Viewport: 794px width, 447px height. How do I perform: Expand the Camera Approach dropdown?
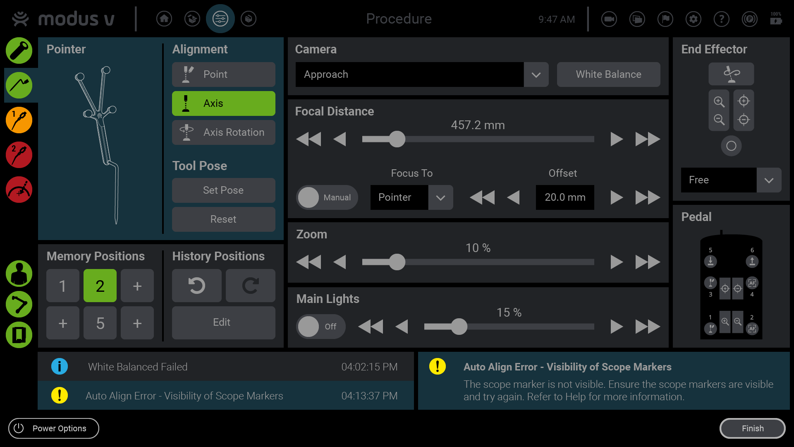point(536,74)
